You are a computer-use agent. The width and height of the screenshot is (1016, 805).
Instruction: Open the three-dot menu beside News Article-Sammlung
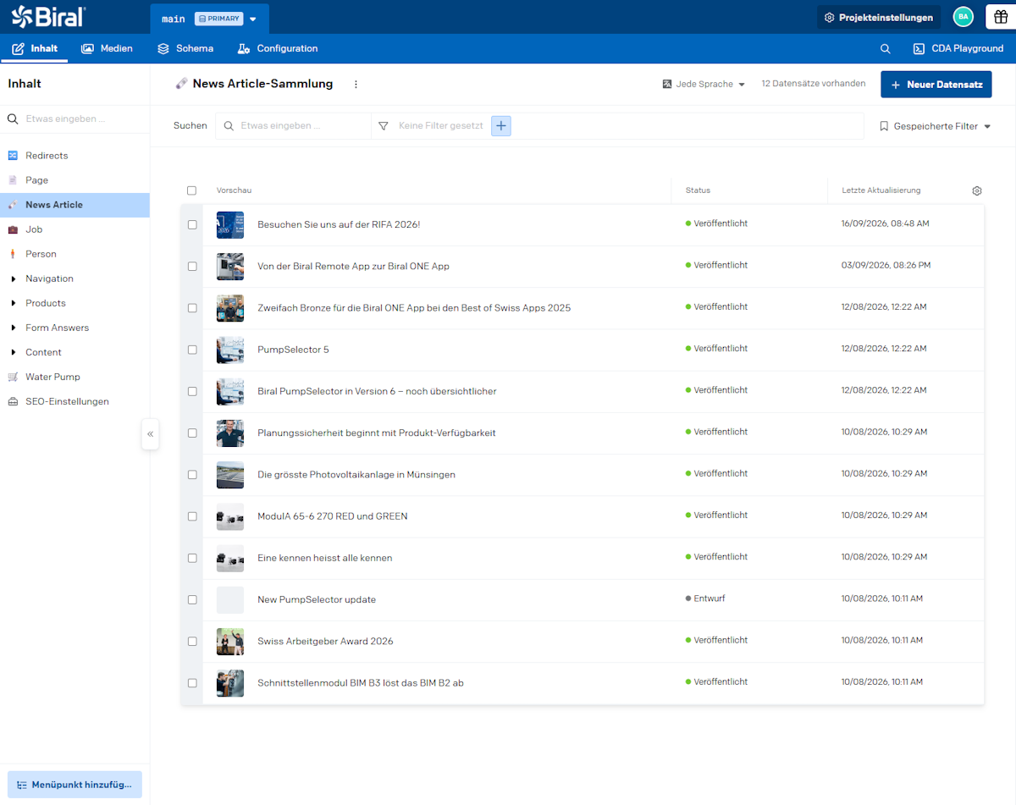pos(356,84)
